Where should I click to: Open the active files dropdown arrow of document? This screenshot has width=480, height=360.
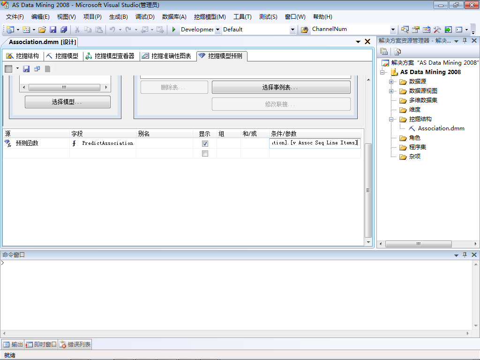358,42
